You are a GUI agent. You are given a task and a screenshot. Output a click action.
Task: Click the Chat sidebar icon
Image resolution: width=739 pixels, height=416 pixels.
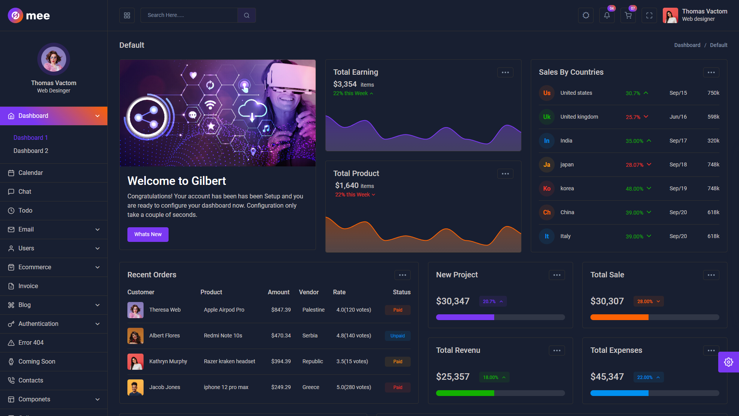(11, 192)
